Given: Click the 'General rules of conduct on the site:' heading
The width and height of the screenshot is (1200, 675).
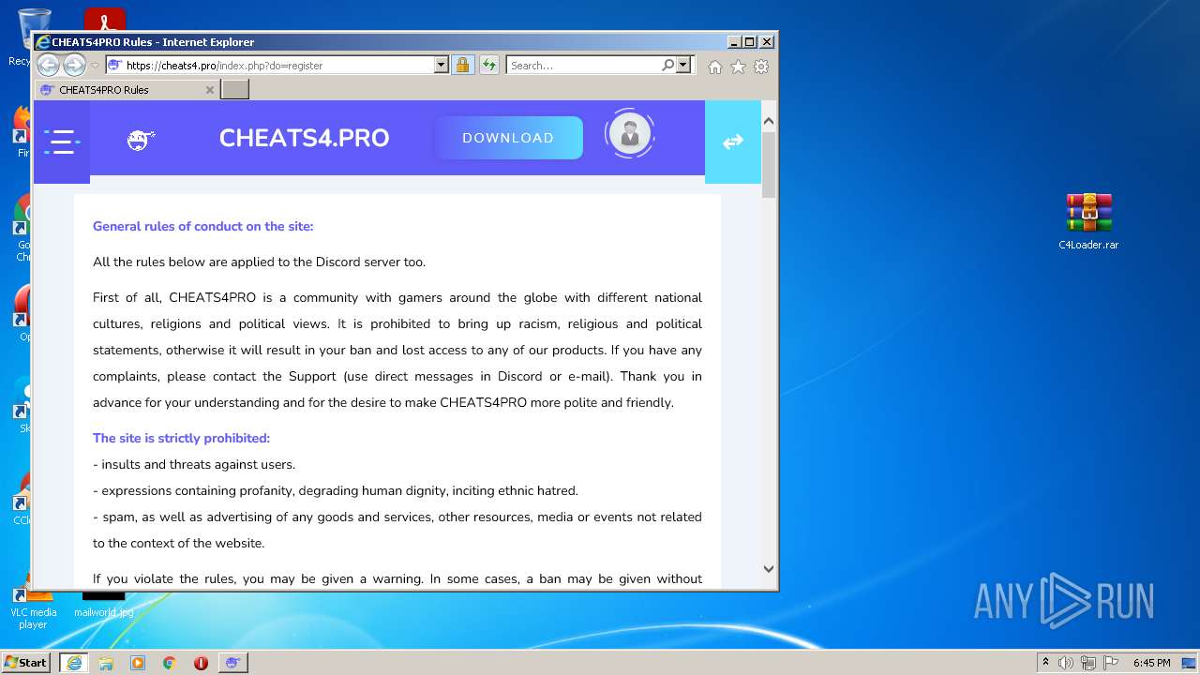Looking at the screenshot, I should coord(202,226).
